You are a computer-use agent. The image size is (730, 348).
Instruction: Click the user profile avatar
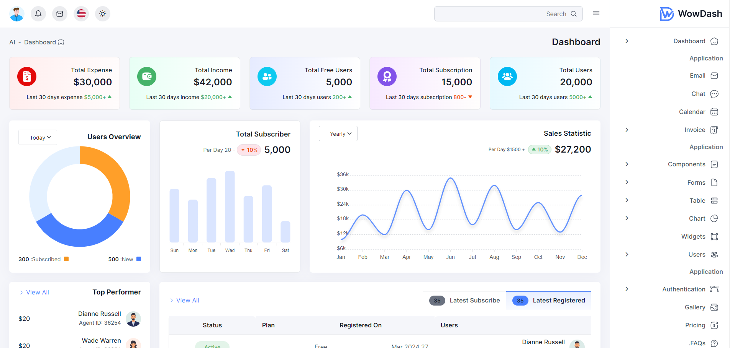pos(17,14)
